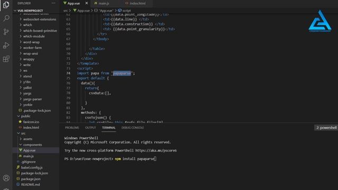Click the csvData:[] line in code

tap(100, 93)
